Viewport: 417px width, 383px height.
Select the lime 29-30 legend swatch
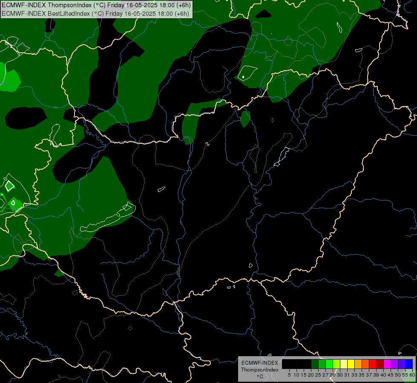pyautogui.click(x=336, y=364)
